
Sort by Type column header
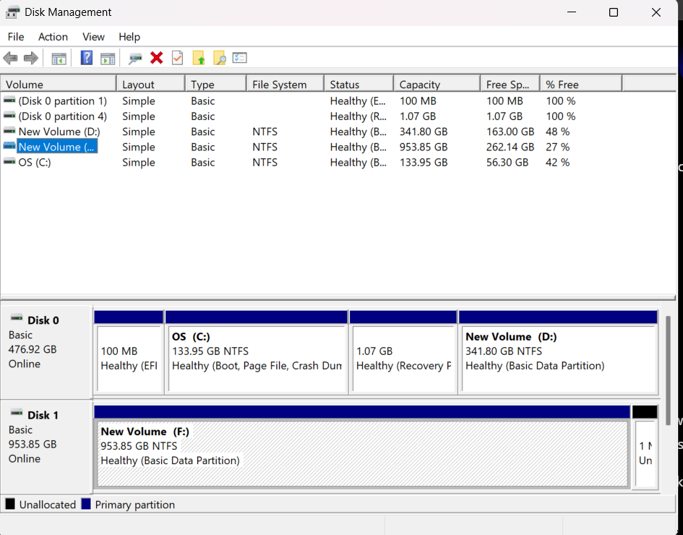tap(215, 84)
